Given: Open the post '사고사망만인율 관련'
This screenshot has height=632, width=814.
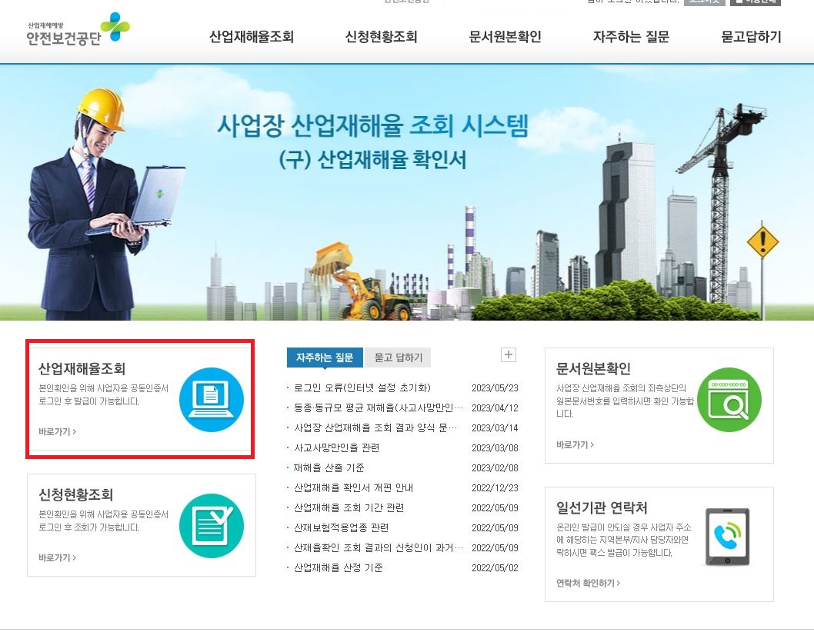Looking at the screenshot, I should click(x=336, y=447).
